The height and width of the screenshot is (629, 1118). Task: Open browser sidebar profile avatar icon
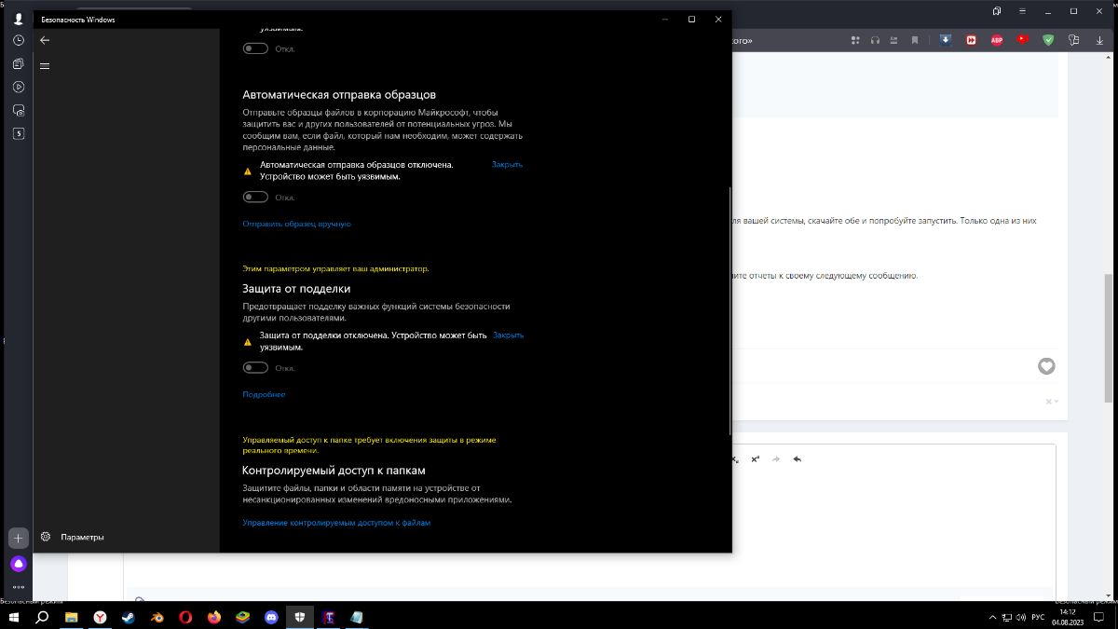coord(19,18)
